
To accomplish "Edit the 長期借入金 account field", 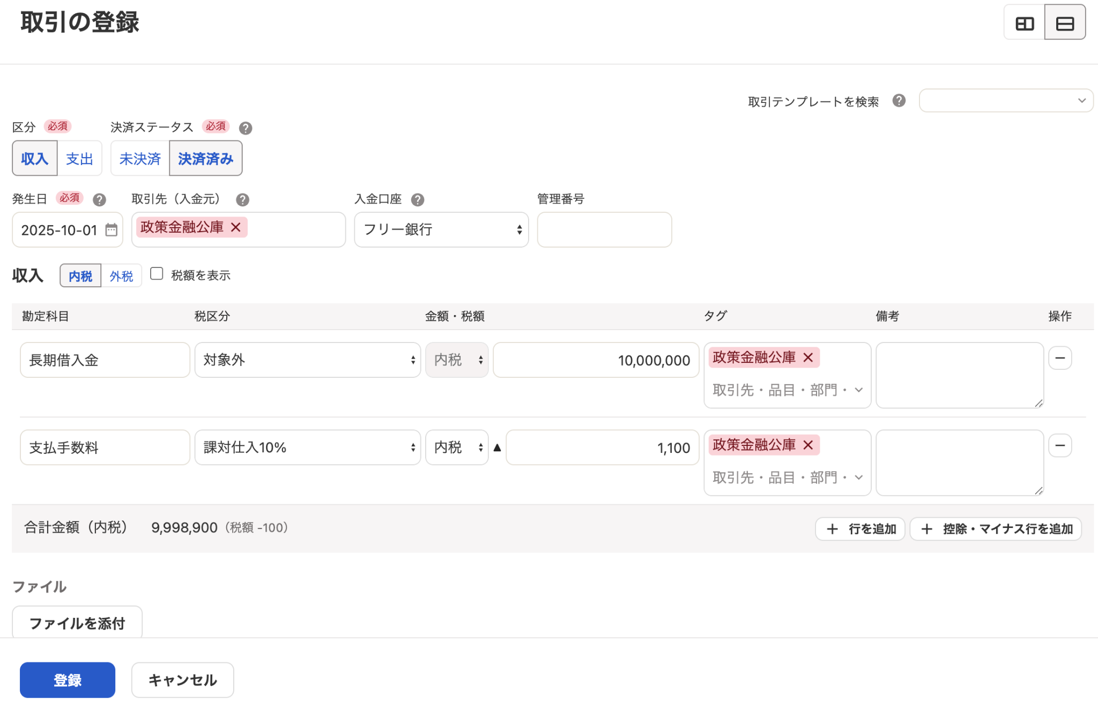I will [105, 360].
